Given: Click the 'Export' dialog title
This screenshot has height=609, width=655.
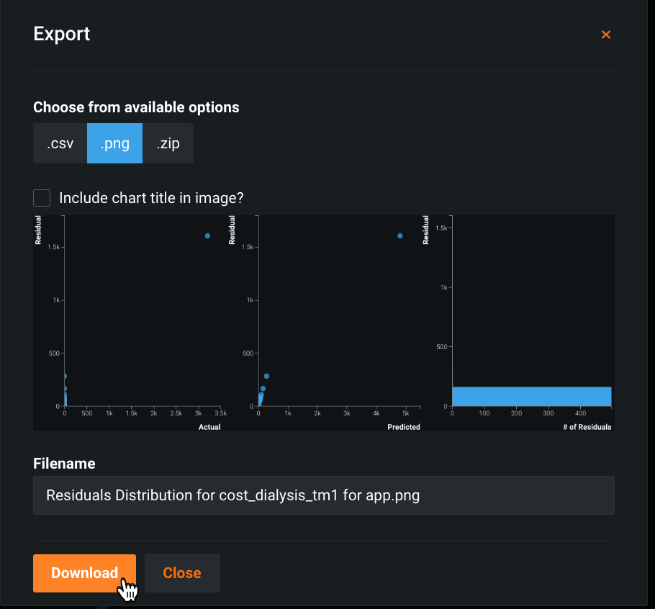Looking at the screenshot, I should coord(62,34).
